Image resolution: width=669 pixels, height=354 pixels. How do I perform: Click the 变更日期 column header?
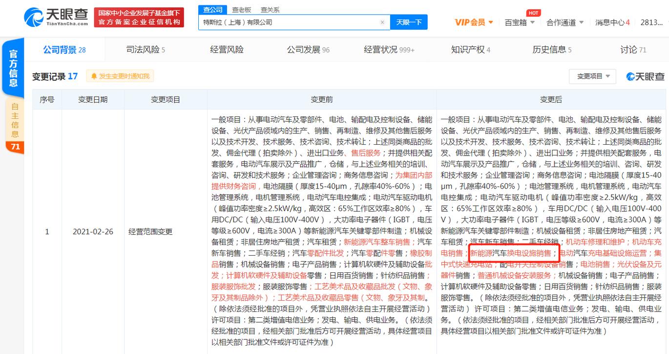click(93, 99)
